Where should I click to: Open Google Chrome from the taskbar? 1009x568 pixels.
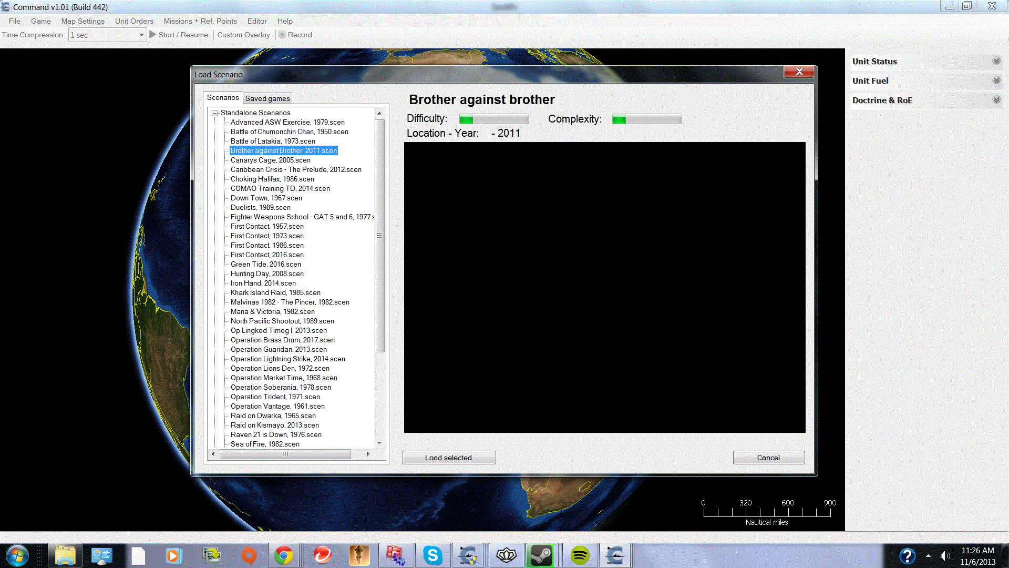click(x=284, y=555)
